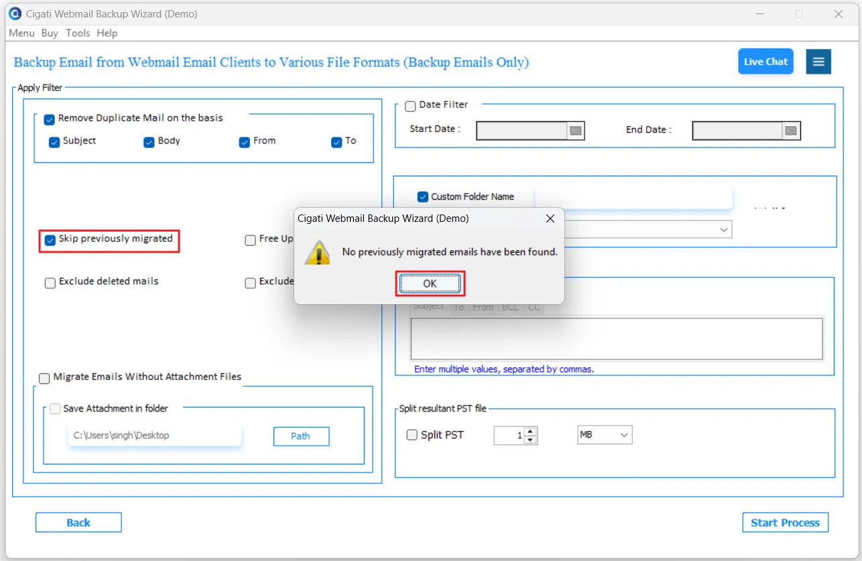Screen dimensions: 862x561
Task: Uncheck the To duplicate criterion
Action: click(336, 142)
